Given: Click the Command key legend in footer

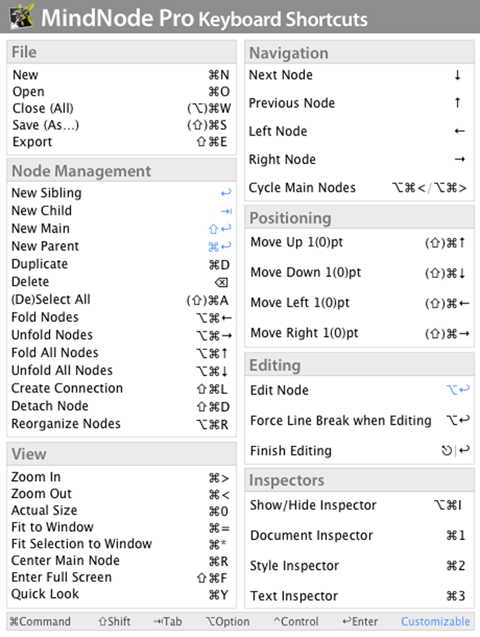Looking at the screenshot, I should coord(40,622).
